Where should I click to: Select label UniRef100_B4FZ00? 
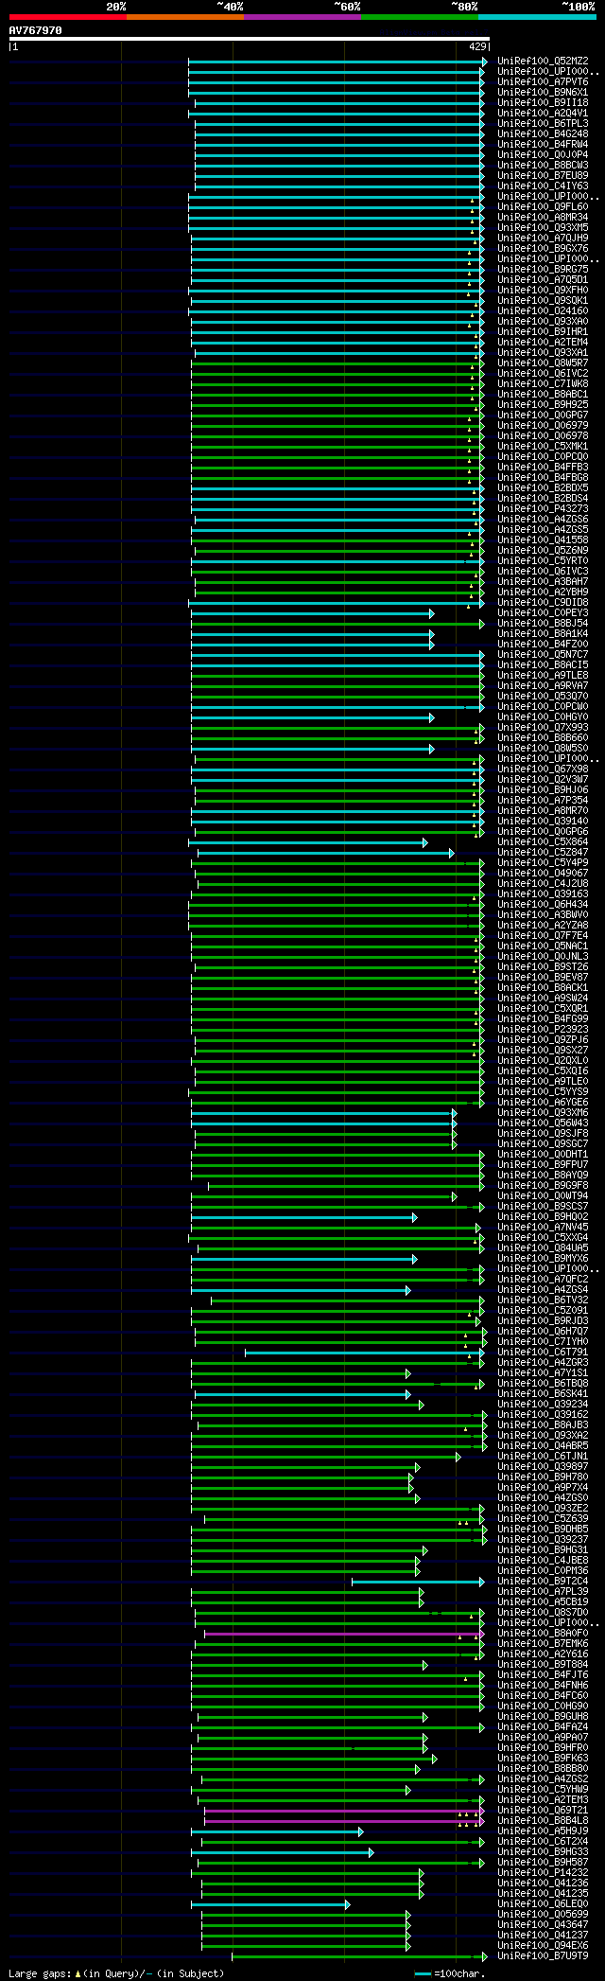(543, 645)
